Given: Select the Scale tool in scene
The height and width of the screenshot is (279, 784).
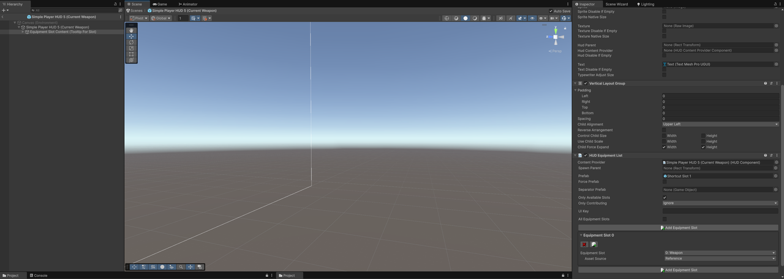Looking at the screenshot, I should click(x=131, y=48).
